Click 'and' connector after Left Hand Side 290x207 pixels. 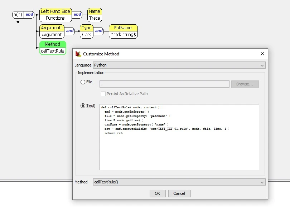click(x=77, y=15)
